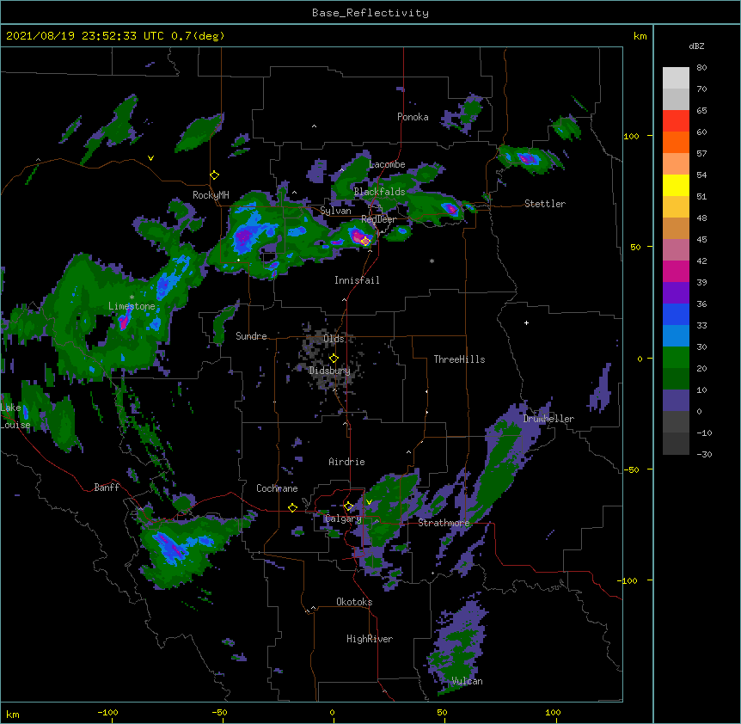Select the Olds city label
The width and height of the screenshot is (741, 724).
(x=334, y=339)
